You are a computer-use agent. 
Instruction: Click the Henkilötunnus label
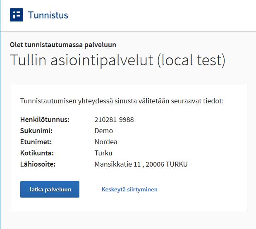[45, 119]
